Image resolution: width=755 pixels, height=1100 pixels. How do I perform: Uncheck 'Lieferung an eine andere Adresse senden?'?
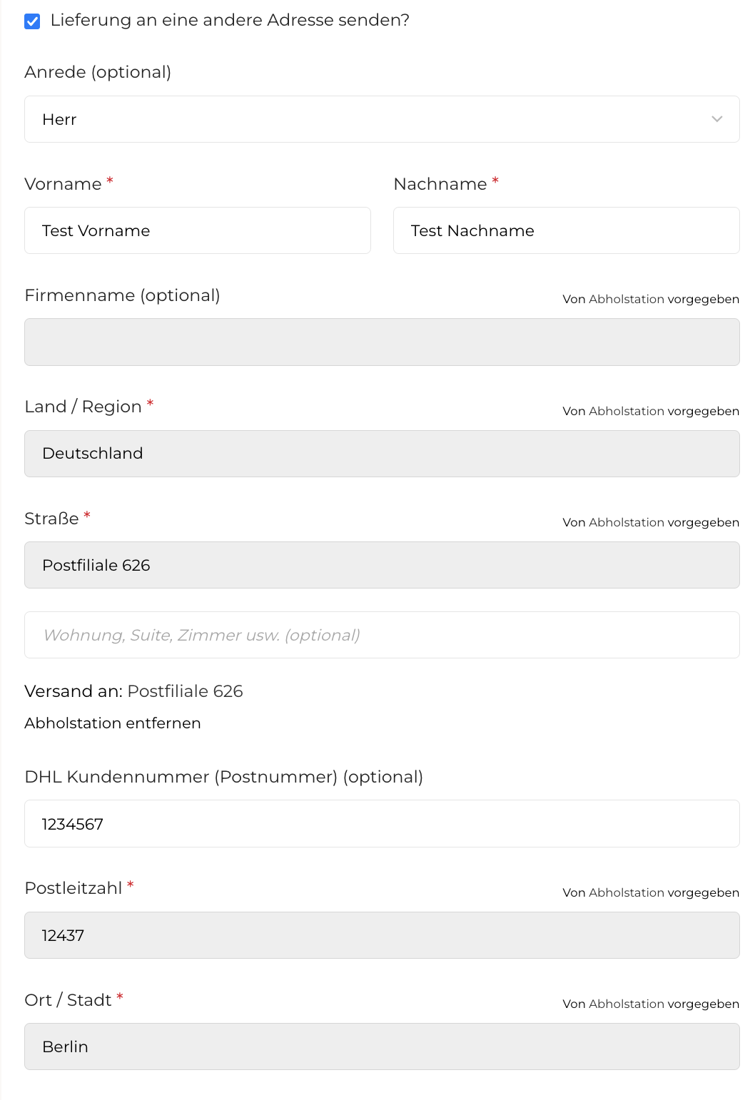tap(31, 21)
